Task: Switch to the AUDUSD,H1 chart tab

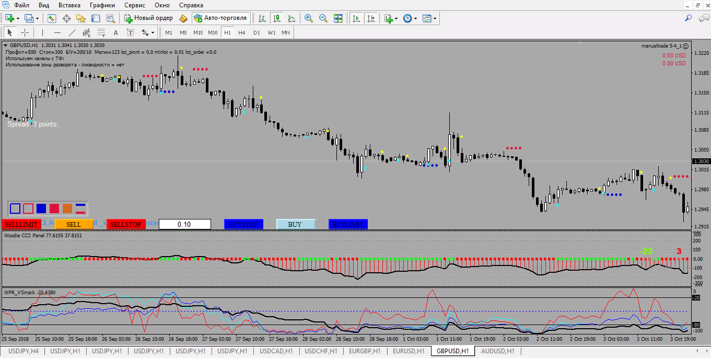Action: click(498, 351)
